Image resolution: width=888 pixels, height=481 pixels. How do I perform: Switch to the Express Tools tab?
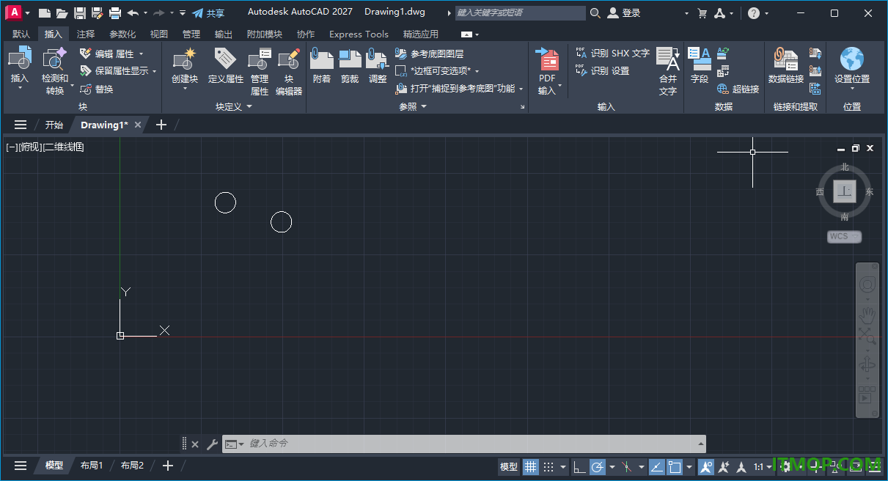pyautogui.click(x=359, y=34)
